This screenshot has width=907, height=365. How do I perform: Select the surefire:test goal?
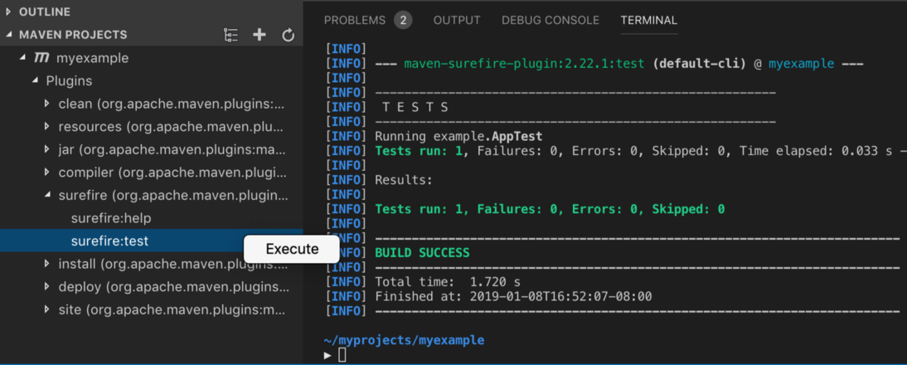coord(110,241)
